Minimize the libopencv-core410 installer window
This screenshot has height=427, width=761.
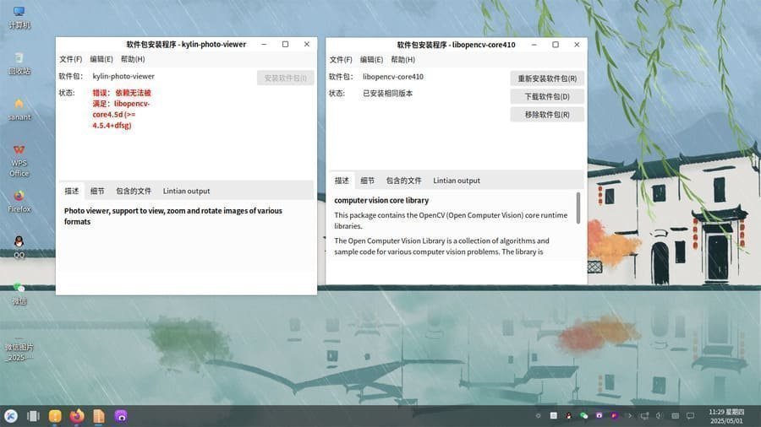pos(534,45)
